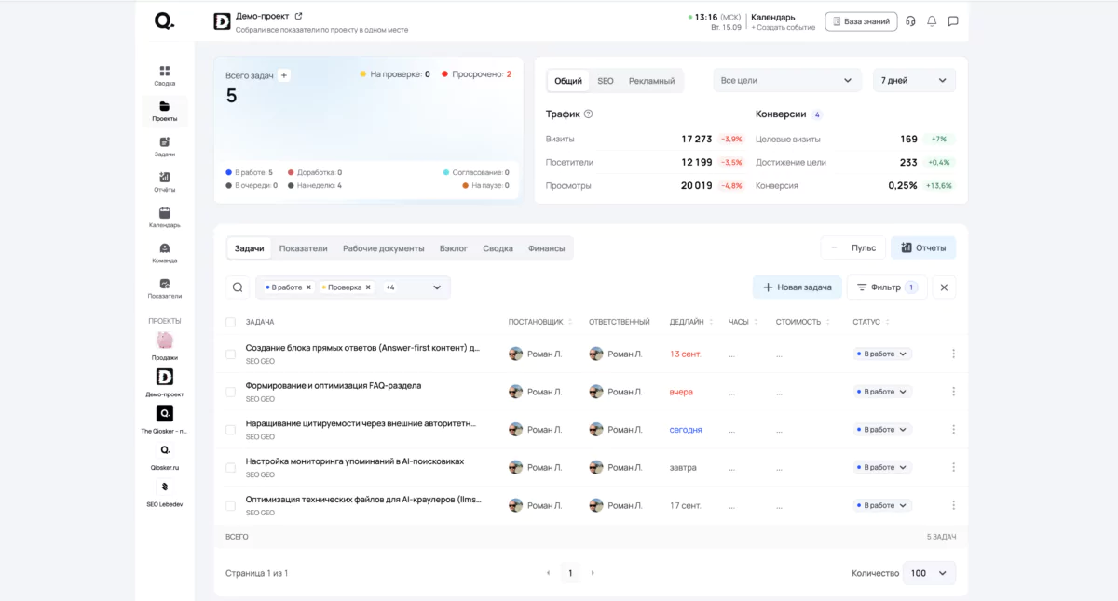Open The Qiosker project in sidebar

[x=165, y=419]
